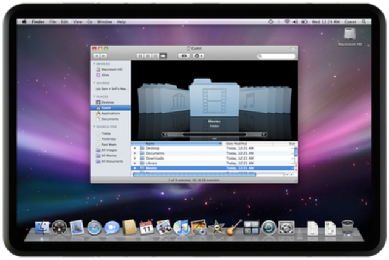Image resolution: width=389 pixels, height=260 pixels.
Task: Click the Cover Flow scroller thumb
Action: click(x=215, y=135)
